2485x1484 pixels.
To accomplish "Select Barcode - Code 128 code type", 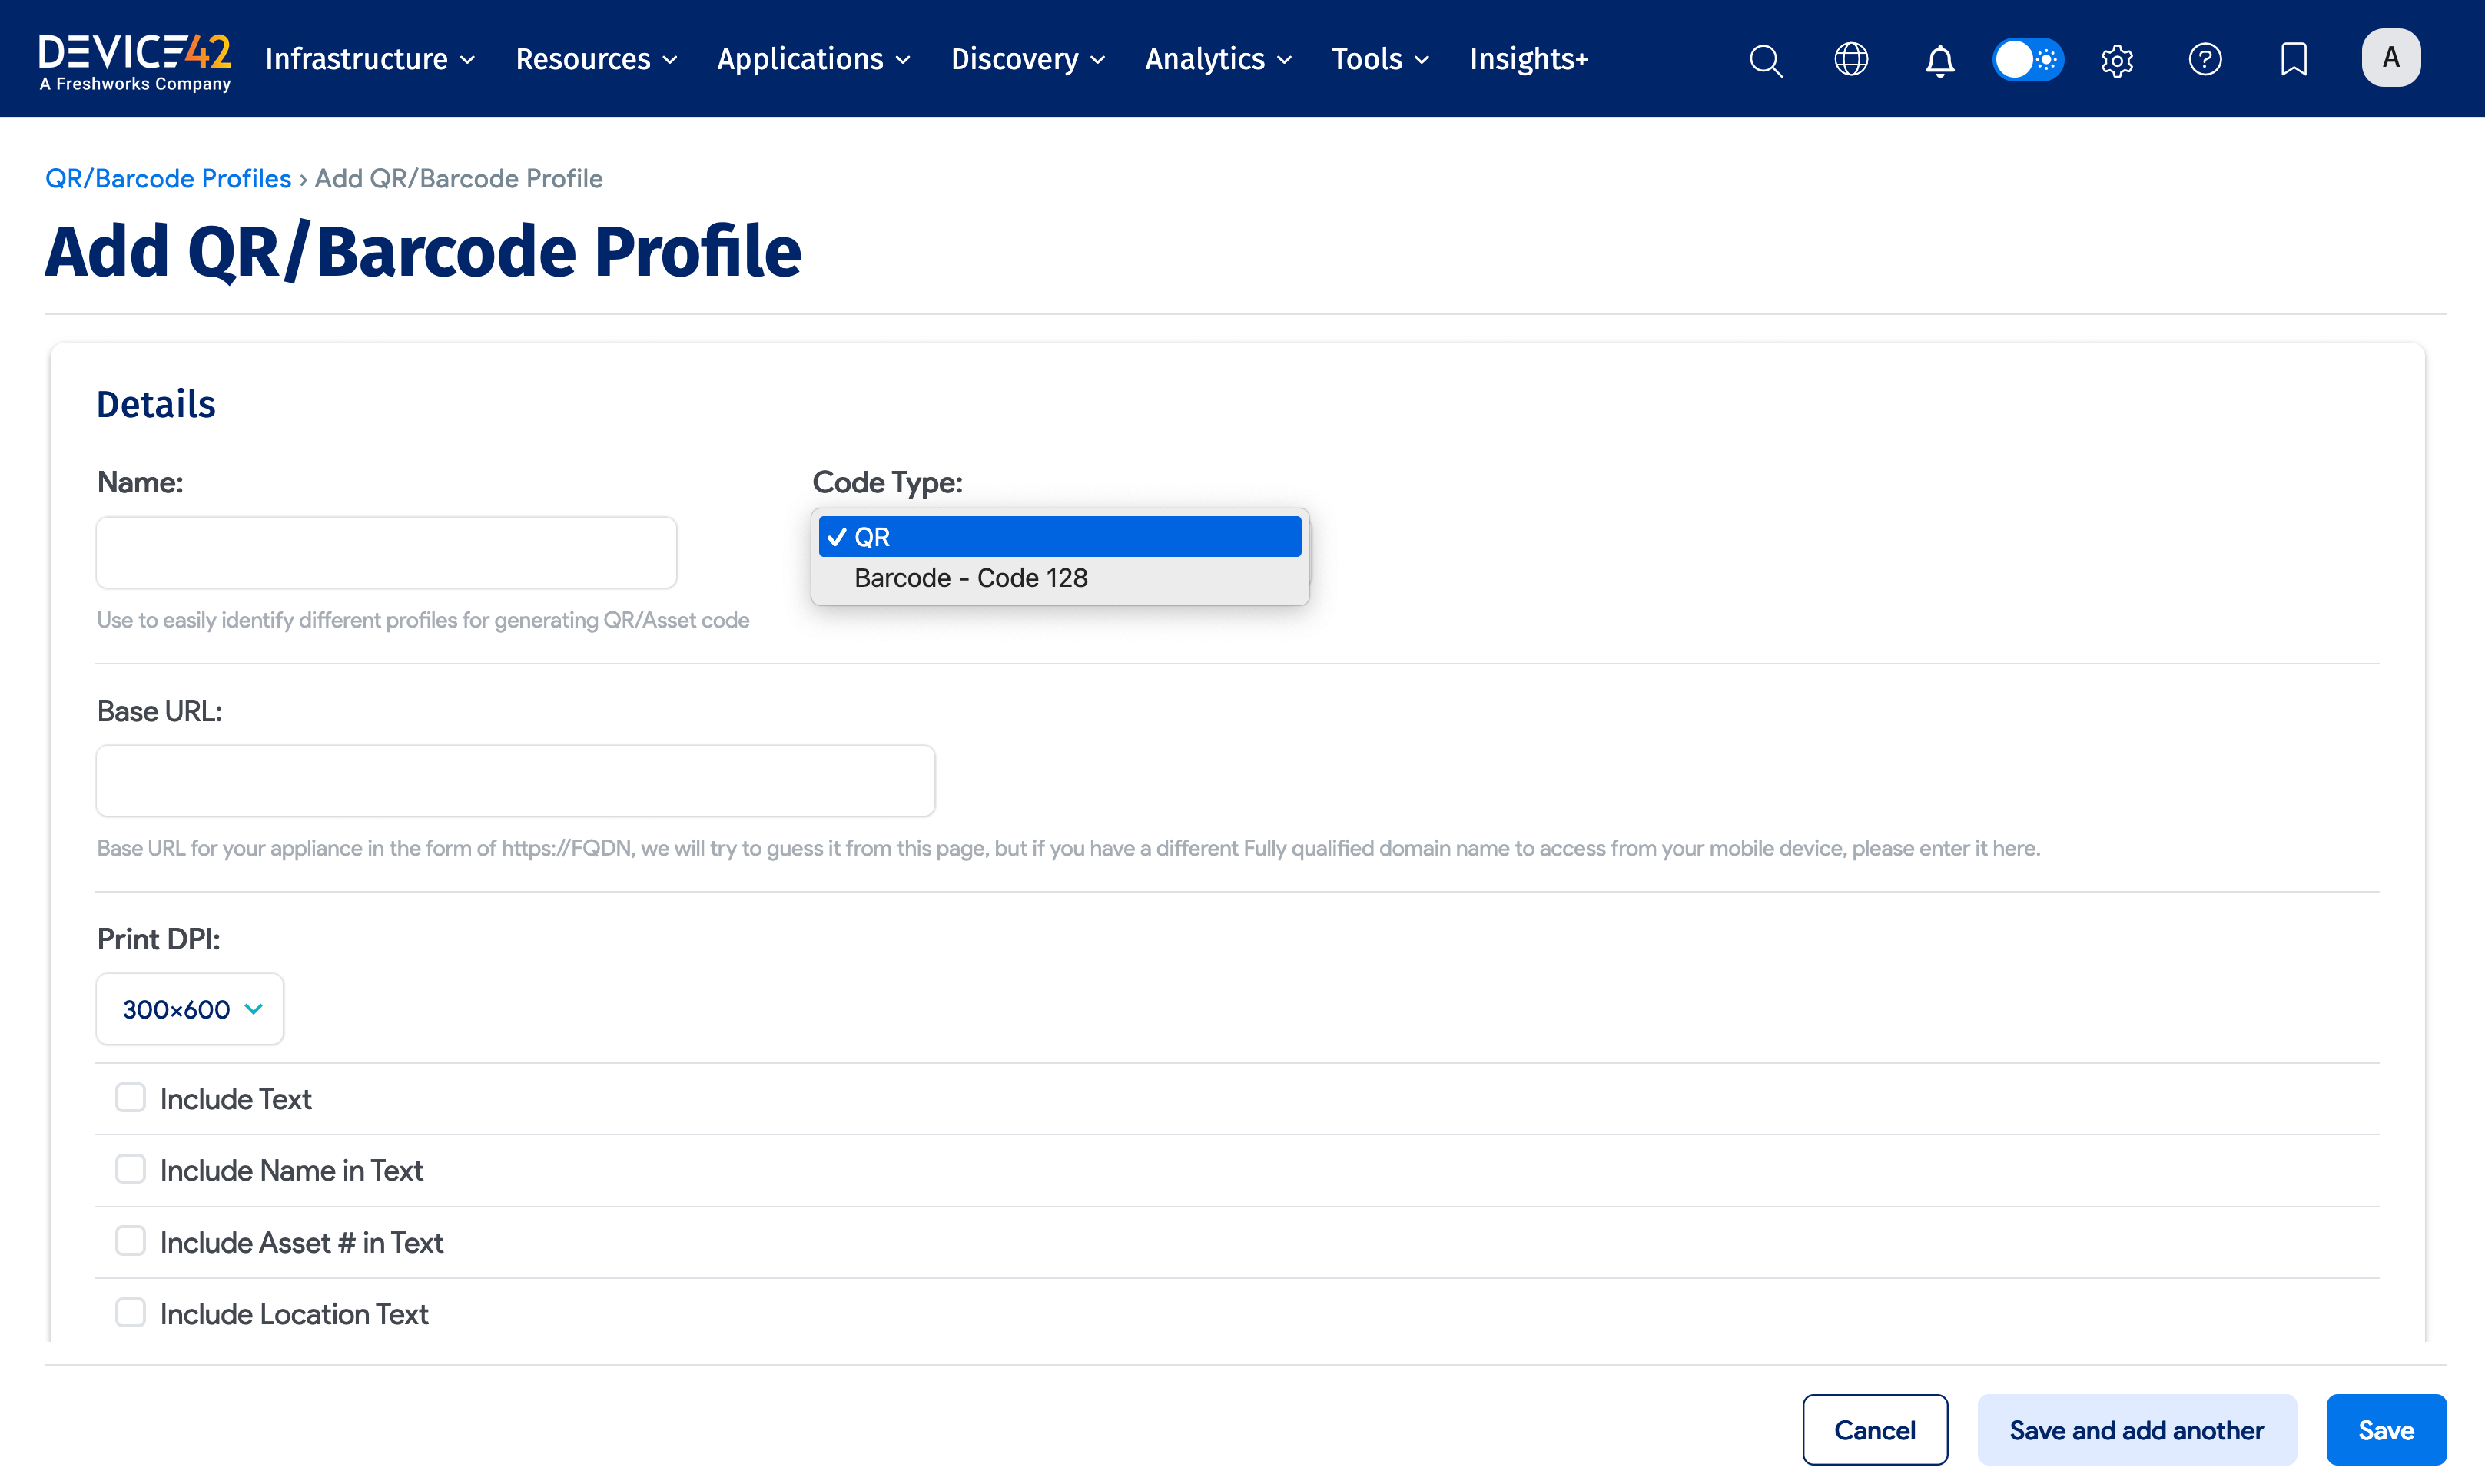I will (970, 578).
